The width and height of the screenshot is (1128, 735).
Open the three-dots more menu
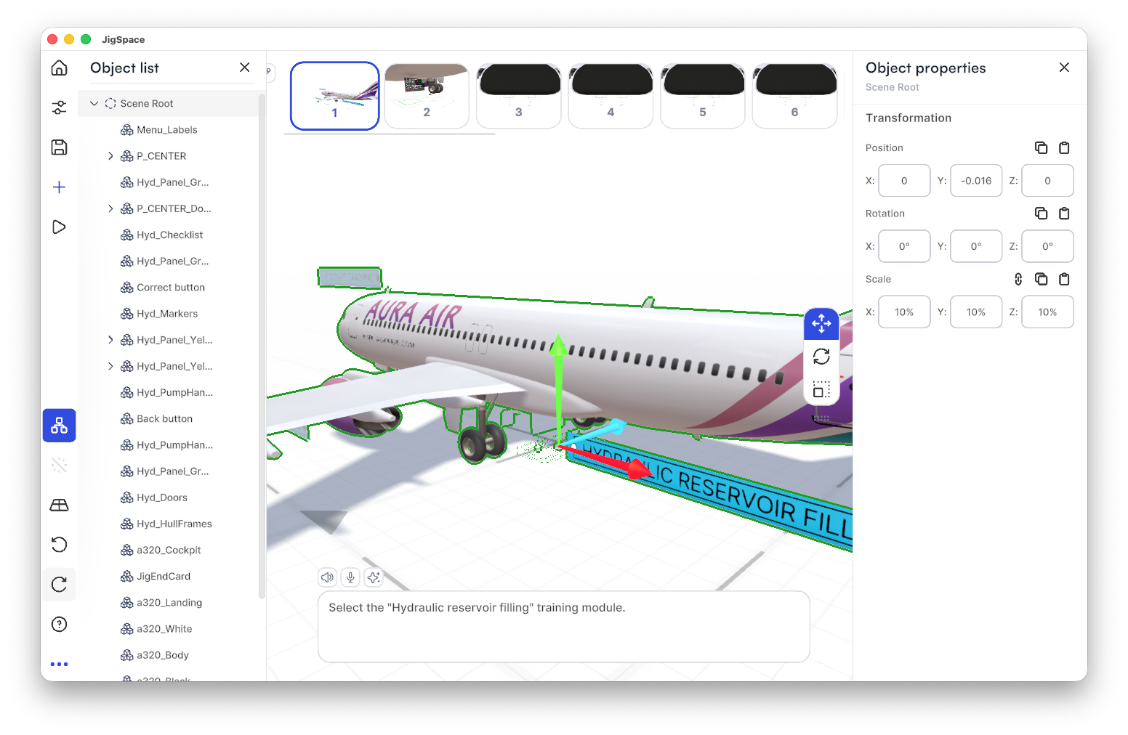coord(60,664)
